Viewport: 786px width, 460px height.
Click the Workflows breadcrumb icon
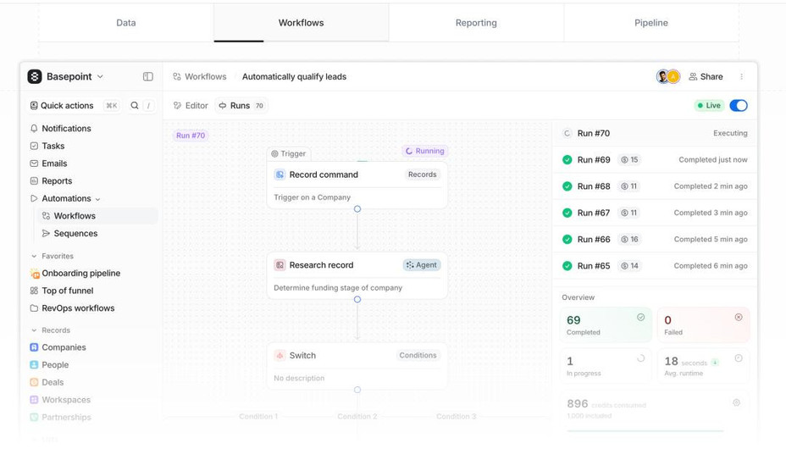(177, 77)
